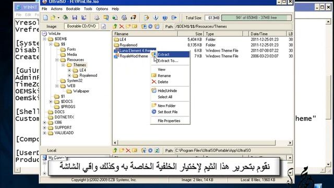Image resolution: width=334 pixels, height=188 pixels.
Task: Choose Extract from the context menu
Action: click(x=170, y=54)
